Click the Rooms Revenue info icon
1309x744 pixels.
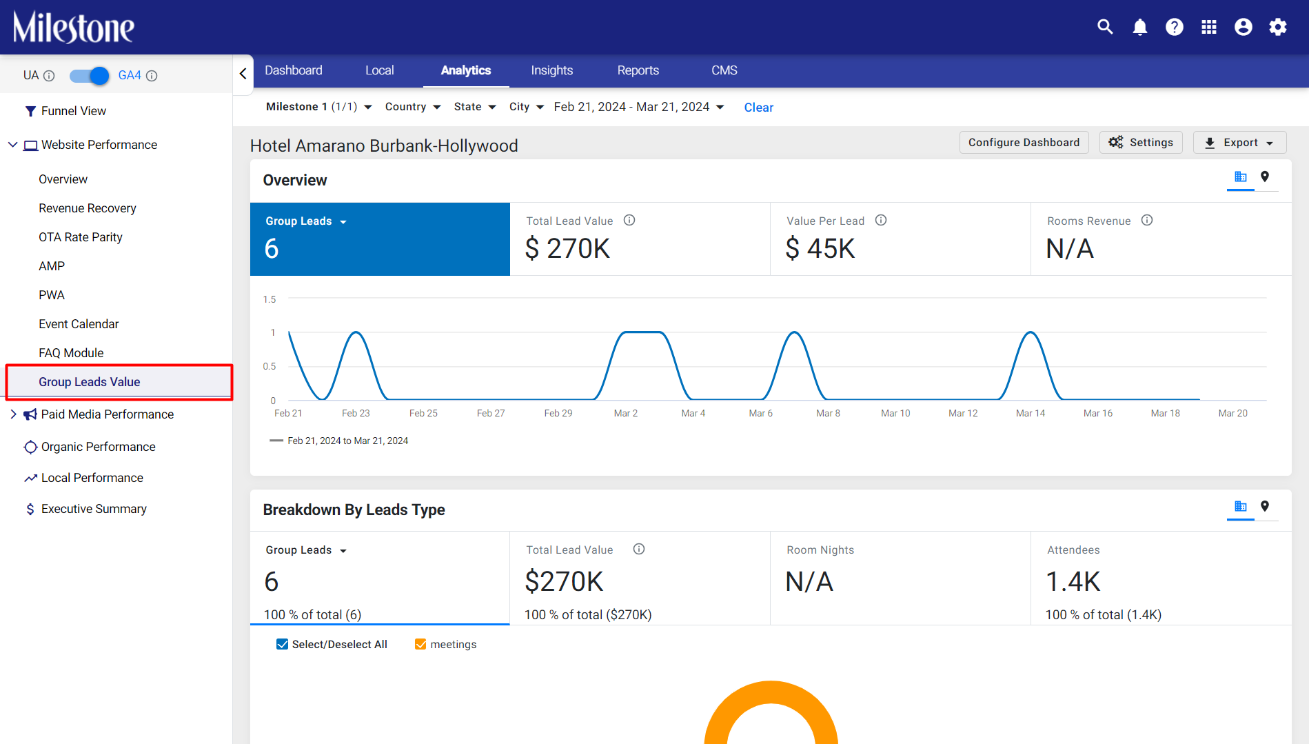[1147, 220]
